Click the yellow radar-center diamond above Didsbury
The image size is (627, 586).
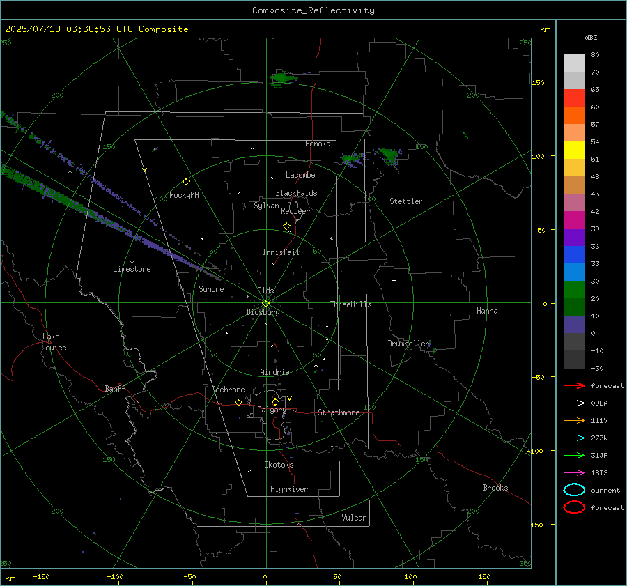point(265,304)
